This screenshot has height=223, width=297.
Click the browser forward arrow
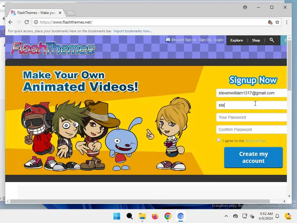[19, 22]
